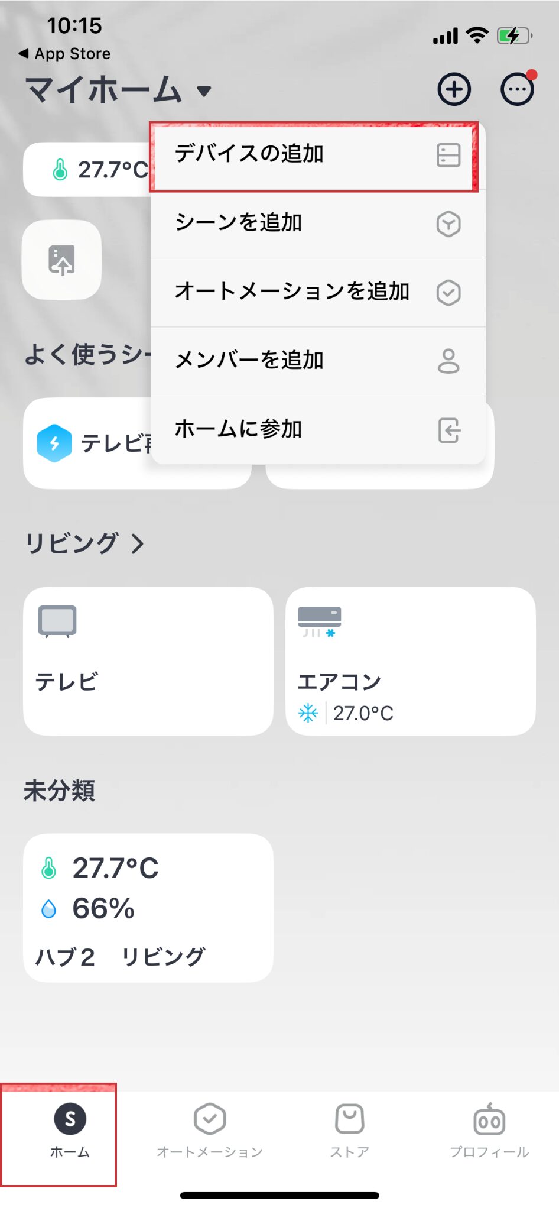Switch to the オートメーション tab

click(210, 1131)
